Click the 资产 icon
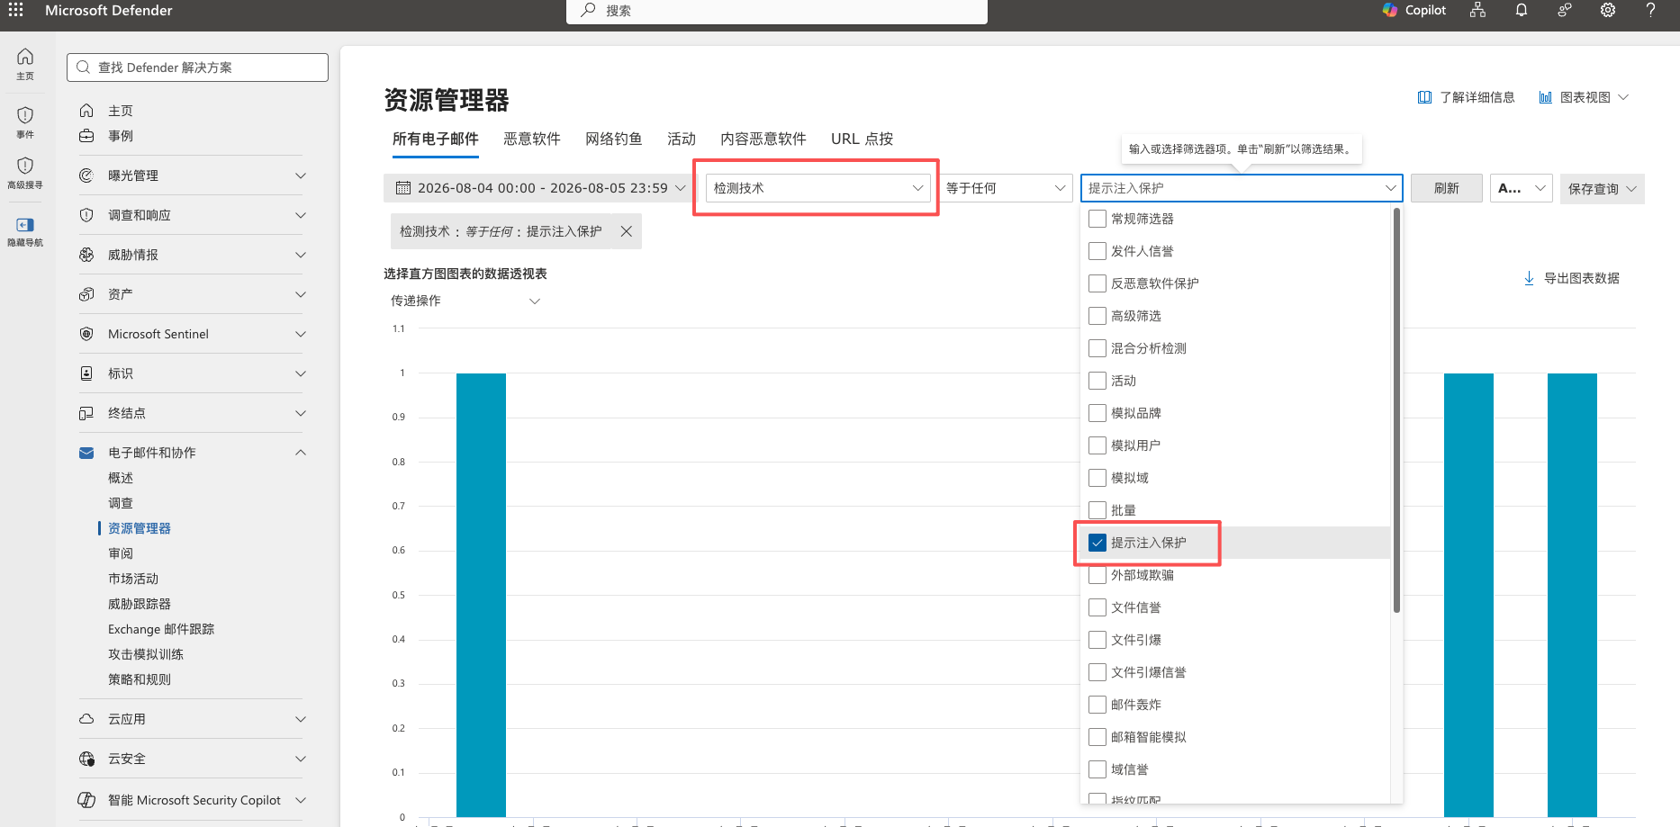This screenshot has width=1680, height=827. pos(86,294)
